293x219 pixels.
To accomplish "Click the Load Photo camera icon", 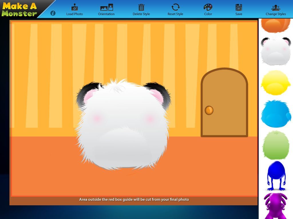I will click(x=75, y=7).
